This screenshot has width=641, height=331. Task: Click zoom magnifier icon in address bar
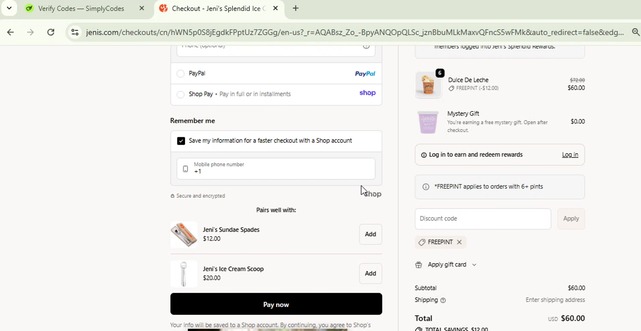pyautogui.click(x=635, y=32)
